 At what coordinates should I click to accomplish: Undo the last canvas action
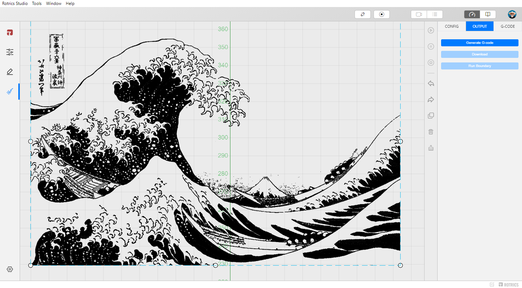(431, 83)
